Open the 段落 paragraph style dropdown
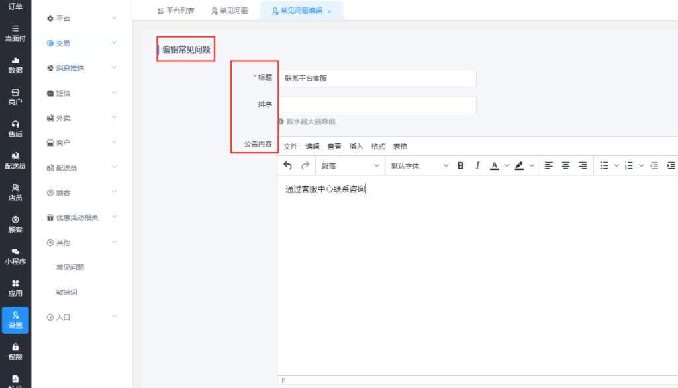Screen dimensions: 678x388 click(x=350, y=165)
